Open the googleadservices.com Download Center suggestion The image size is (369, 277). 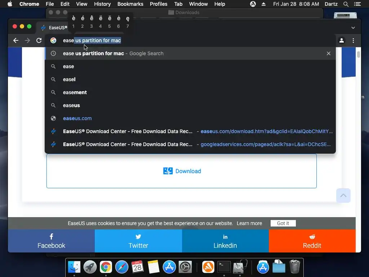point(190,144)
